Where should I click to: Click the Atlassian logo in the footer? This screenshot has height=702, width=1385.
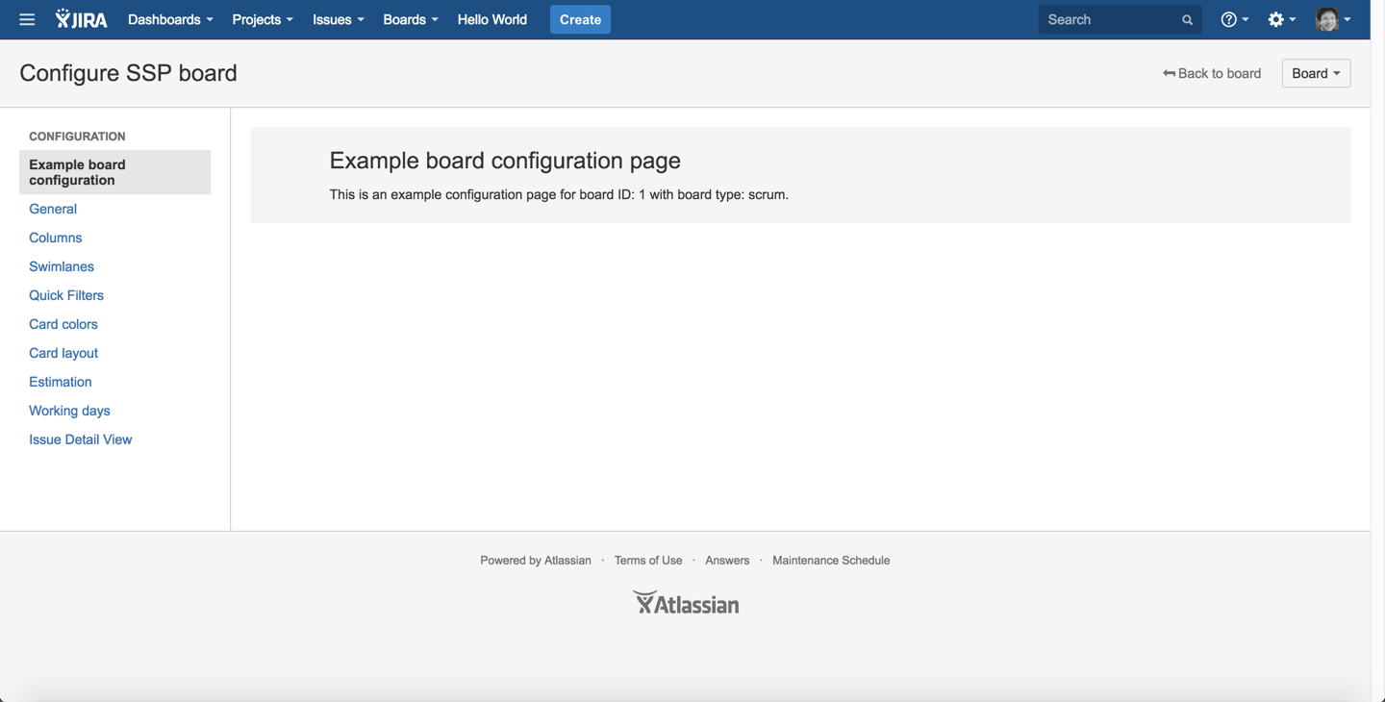pyautogui.click(x=686, y=601)
